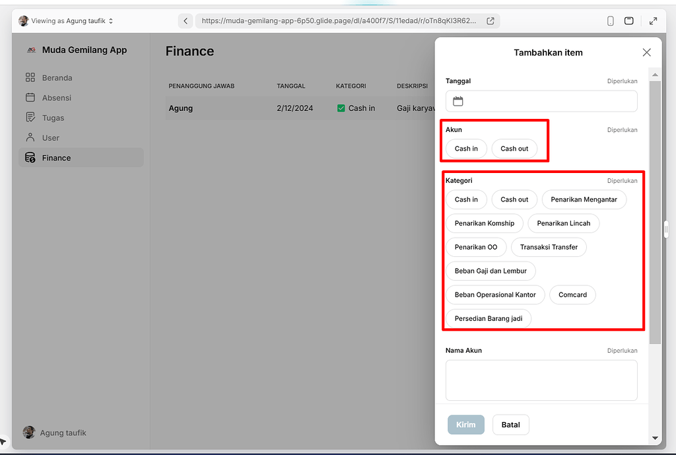Choose the Penarikan Lincah category chip

(x=563, y=223)
